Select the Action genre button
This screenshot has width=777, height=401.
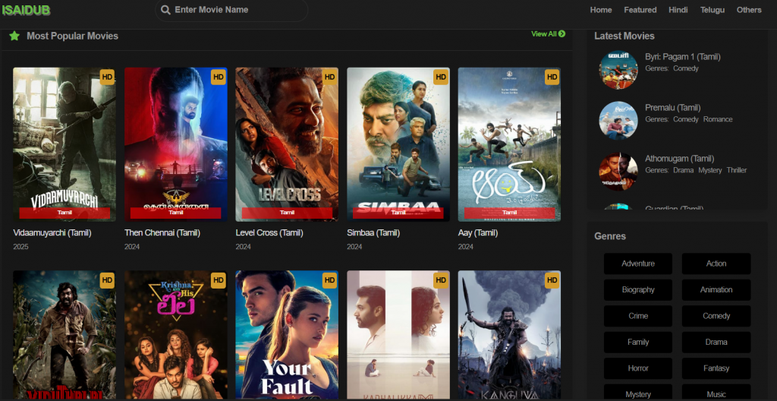point(716,264)
